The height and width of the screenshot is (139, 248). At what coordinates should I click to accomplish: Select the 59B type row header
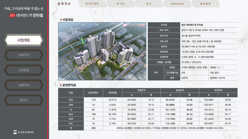(x=71, y=105)
